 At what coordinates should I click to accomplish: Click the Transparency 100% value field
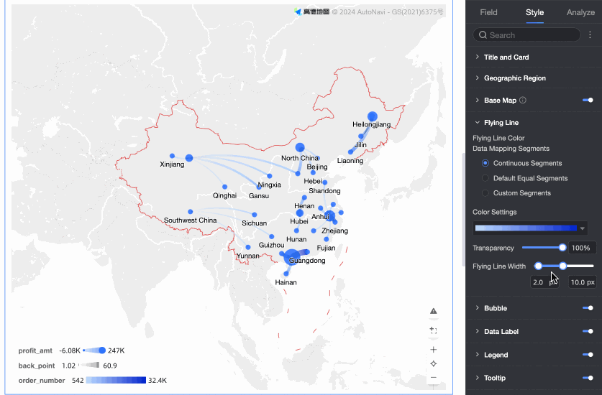(582, 248)
